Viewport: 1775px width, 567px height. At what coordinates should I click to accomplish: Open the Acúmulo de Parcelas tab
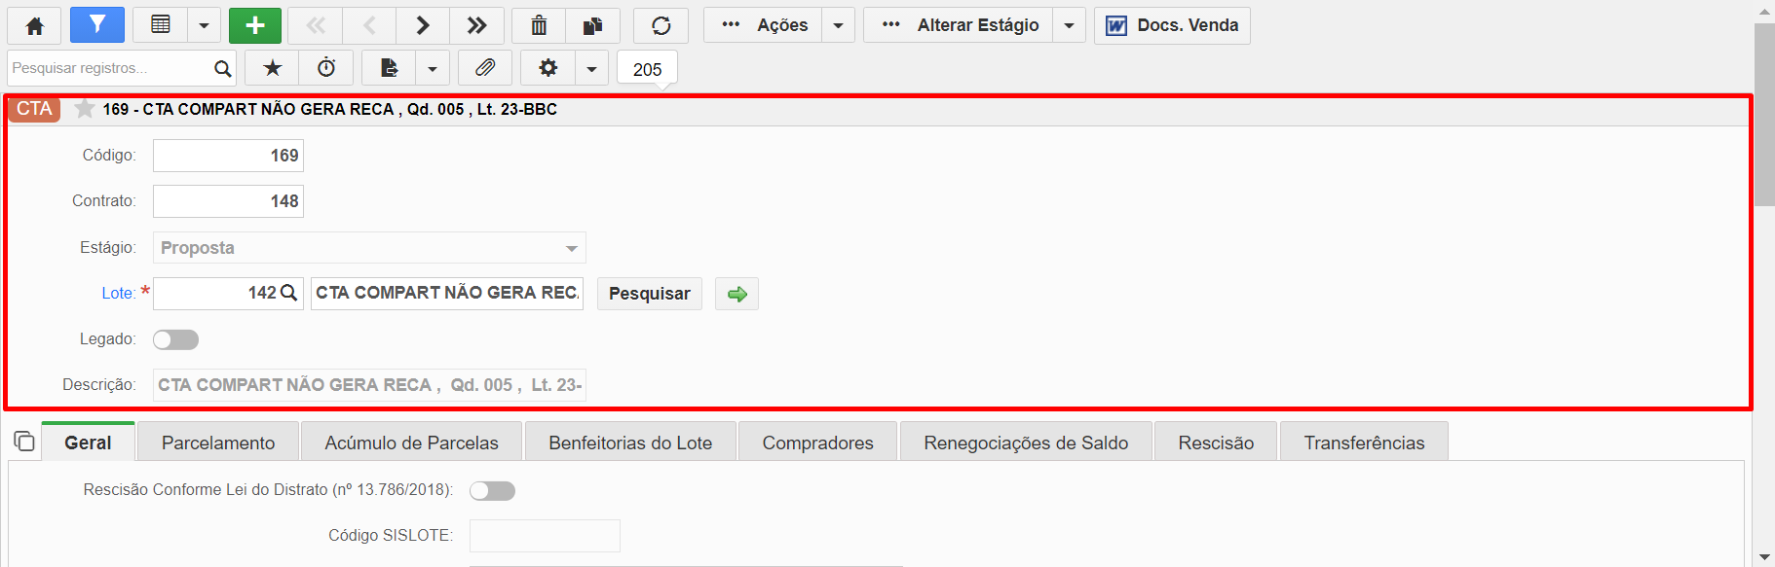[411, 443]
